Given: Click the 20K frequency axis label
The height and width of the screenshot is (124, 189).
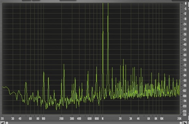Looking at the screenshot, I should [180, 118].
